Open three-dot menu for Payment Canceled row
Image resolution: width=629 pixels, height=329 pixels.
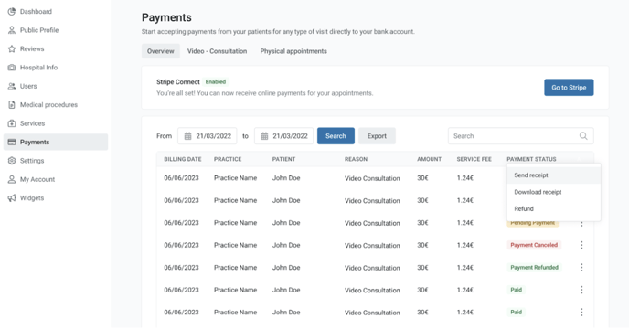581,245
